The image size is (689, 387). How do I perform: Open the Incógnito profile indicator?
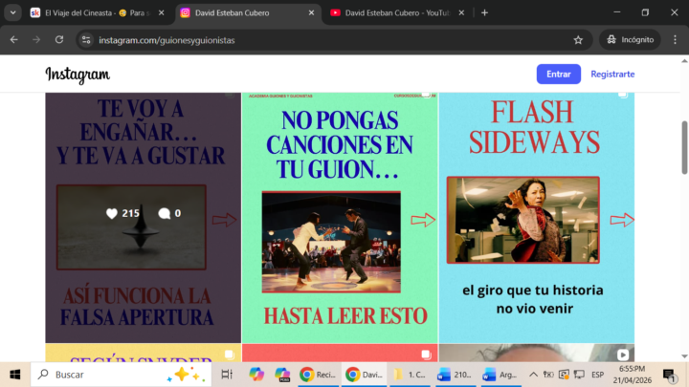pos(630,40)
